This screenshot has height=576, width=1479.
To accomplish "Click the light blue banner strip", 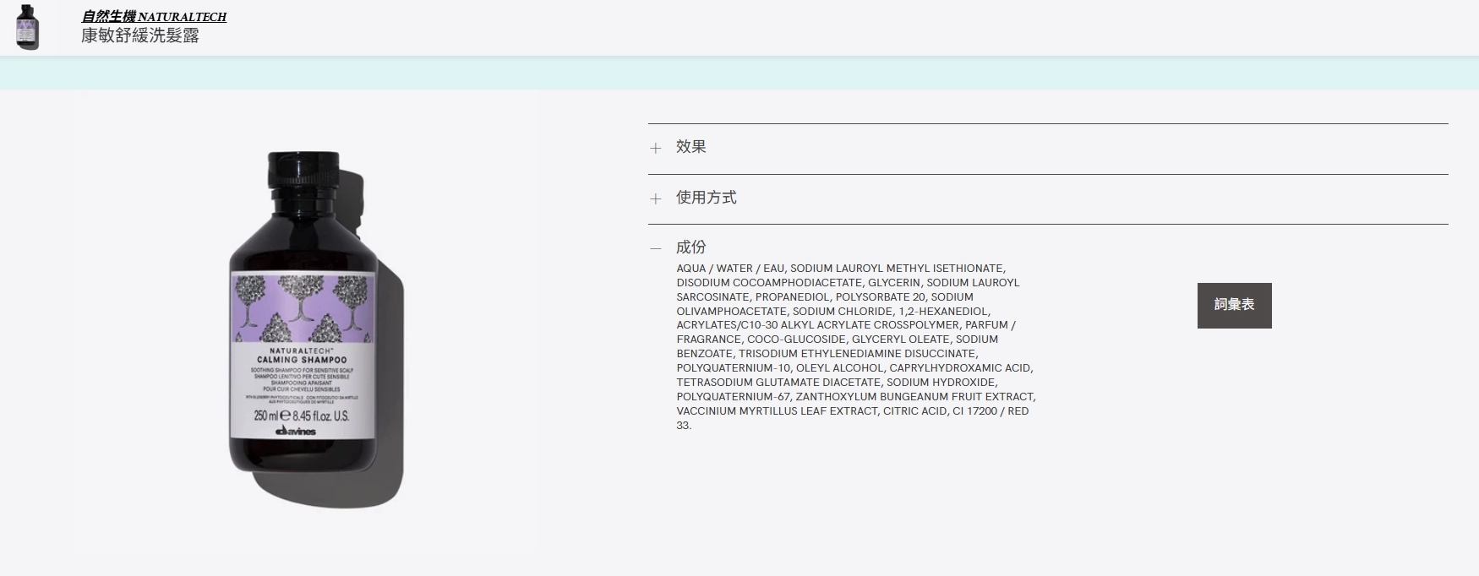I will pos(739,73).
